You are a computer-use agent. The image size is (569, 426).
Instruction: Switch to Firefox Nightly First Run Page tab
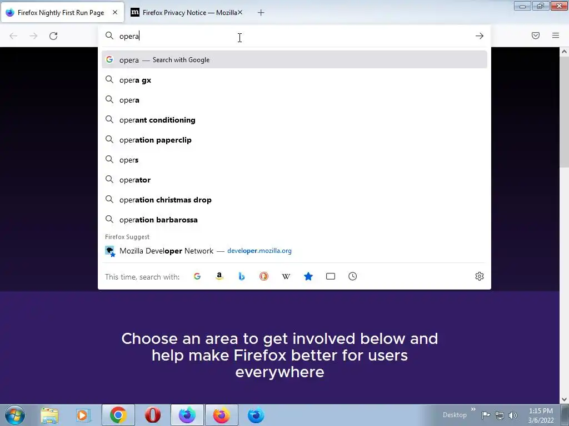tap(62, 13)
